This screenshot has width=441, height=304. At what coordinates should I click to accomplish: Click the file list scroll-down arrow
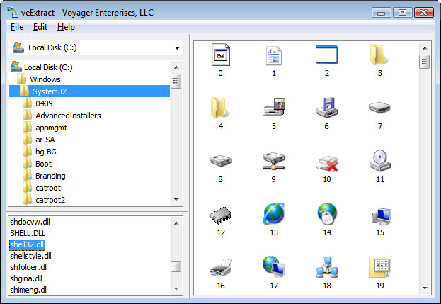[x=176, y=289]
